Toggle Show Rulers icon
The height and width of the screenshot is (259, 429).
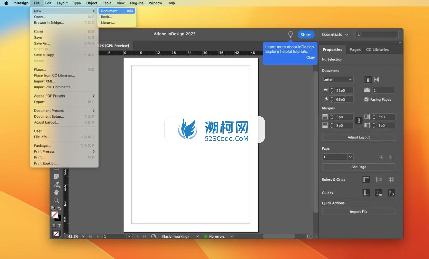tap(366, 180)
